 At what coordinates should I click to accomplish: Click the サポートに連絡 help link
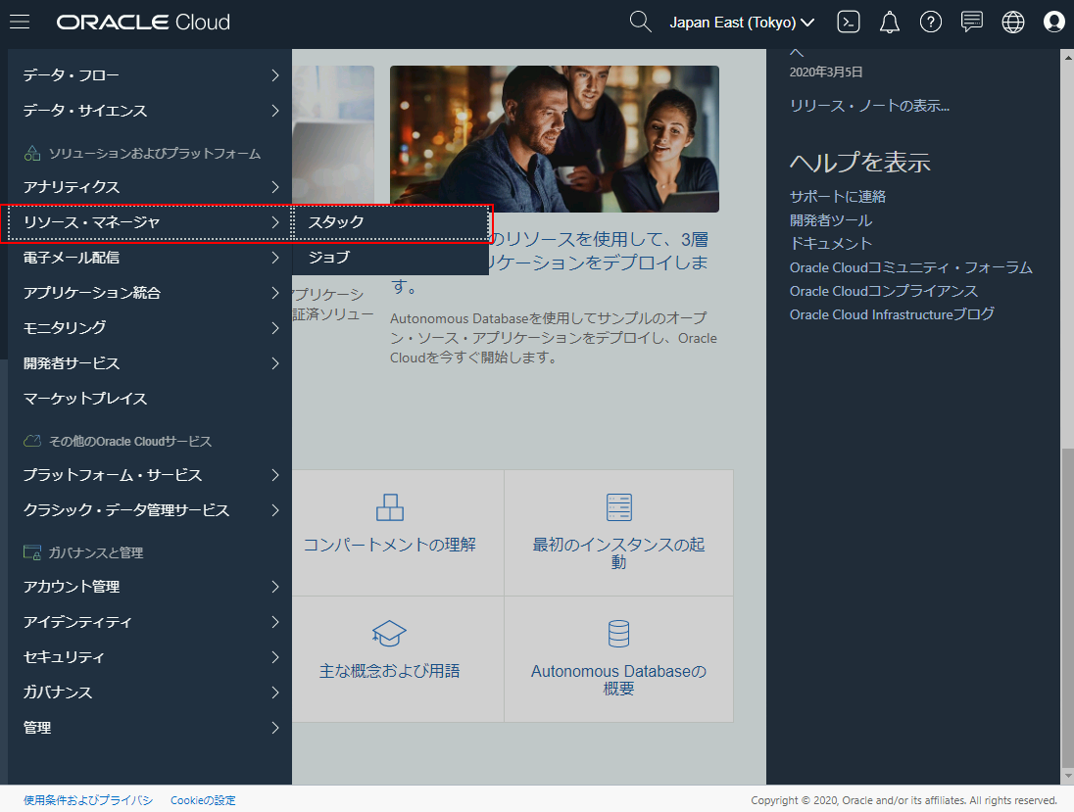tap(837, 196)
